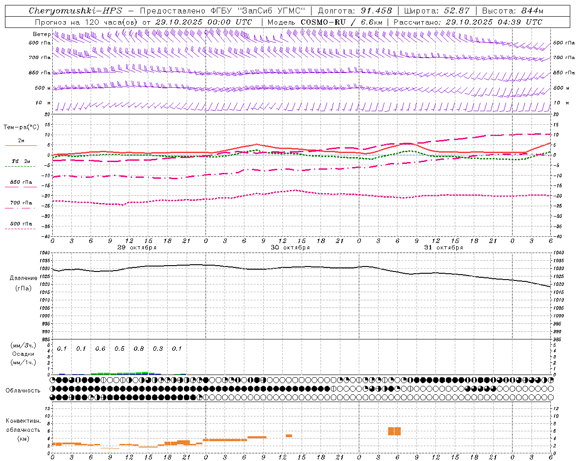This screenshot has height=461, width=577.
Task: Select the "0.5" precipitation amount value
Action: 119,349
